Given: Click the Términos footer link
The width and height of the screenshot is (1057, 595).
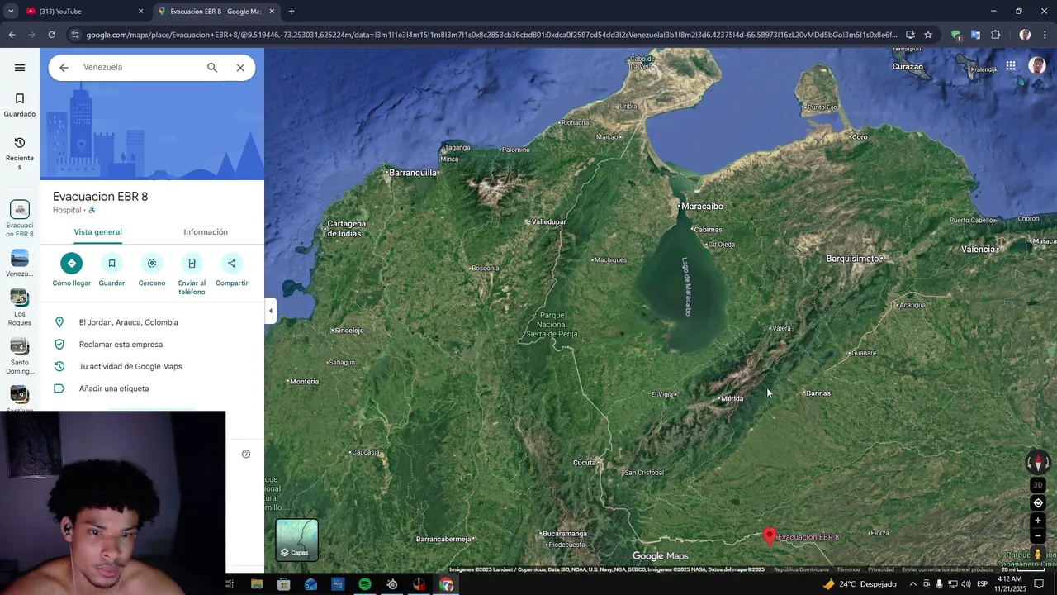Looking at the screenshot, I should coord(848,569).
